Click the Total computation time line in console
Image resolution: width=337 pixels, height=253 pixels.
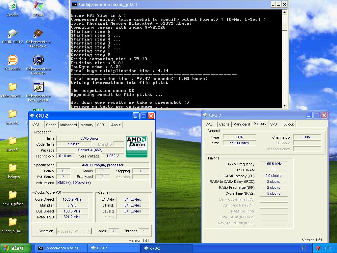tap(139, 79)
